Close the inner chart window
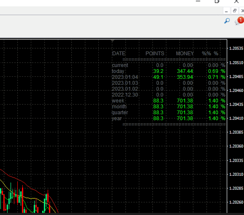Screen dimensions: 244x215 [242, 11]
